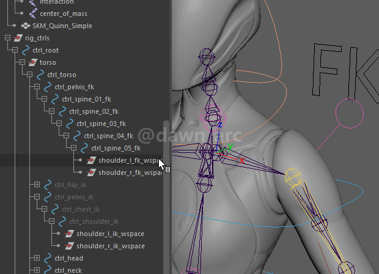This screenshot has height=274, width=379.
Task: Select ctrl_pelvis_fk in the outliner
Action: click(x=75, y=87)
